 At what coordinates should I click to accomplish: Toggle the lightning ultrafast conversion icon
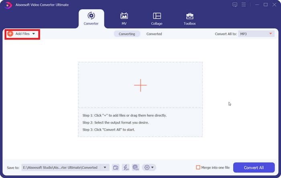[126, 168]
